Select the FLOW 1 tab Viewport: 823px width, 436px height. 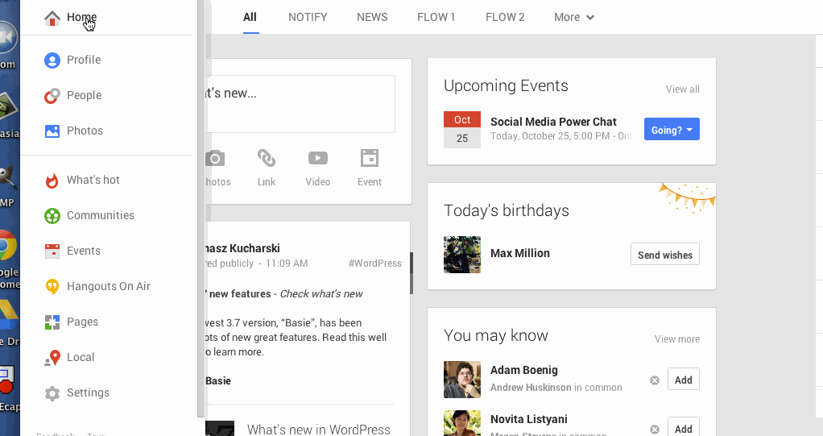click(436, 18)
